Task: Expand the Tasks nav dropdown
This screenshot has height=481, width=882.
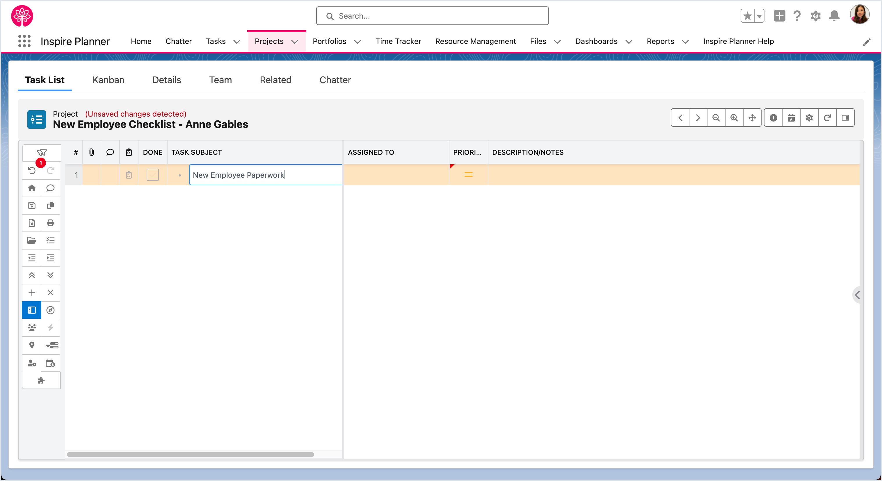Action: pos(236,42)
